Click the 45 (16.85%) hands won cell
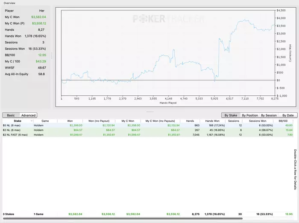 click(x=217, y=130)
